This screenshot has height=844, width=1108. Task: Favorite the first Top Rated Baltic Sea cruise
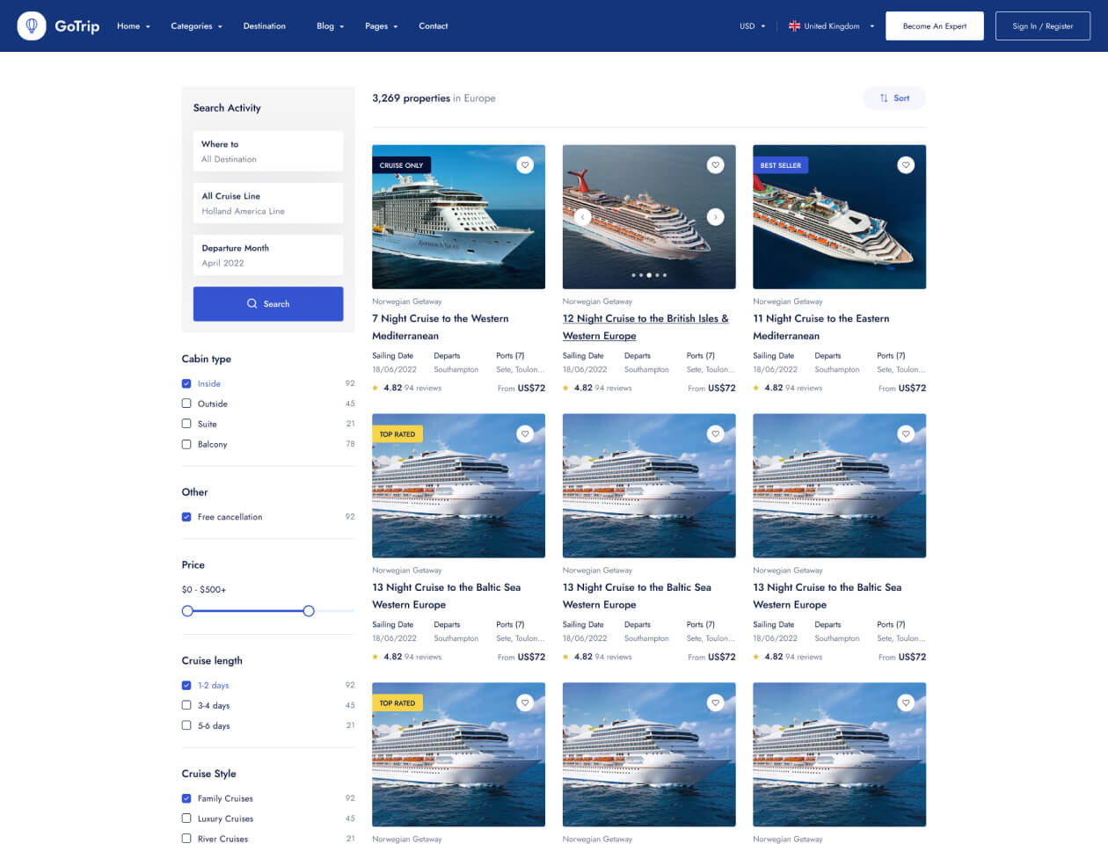pyautogui.click(x=525, y=434)
